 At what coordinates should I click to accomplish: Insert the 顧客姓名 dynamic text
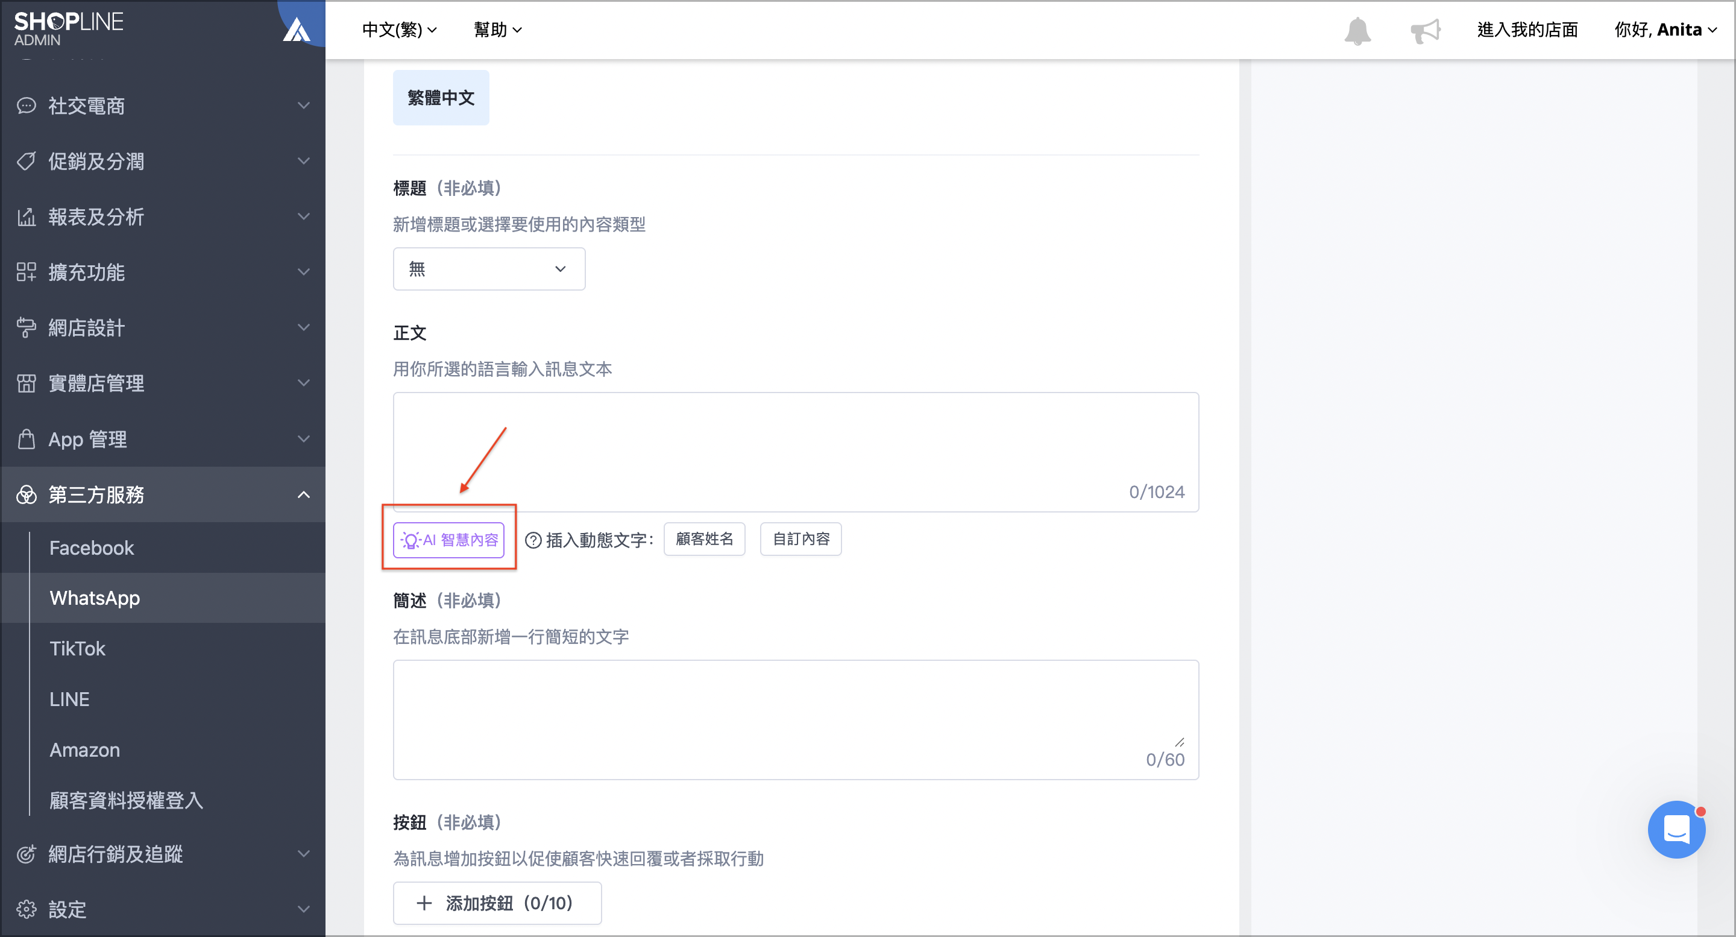(704, 539)
